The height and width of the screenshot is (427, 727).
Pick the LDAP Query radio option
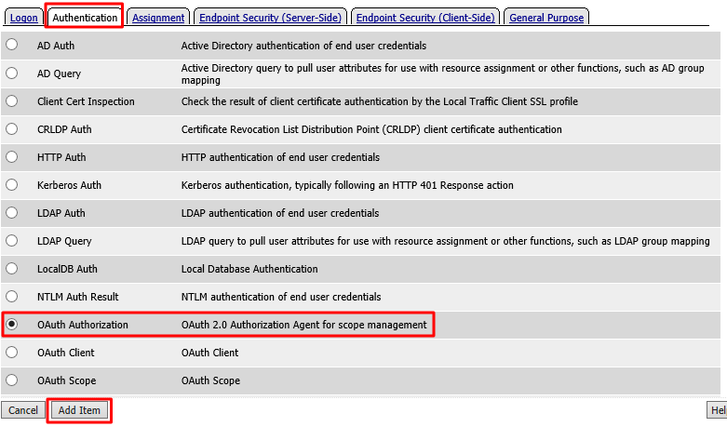tap(11, 240)
